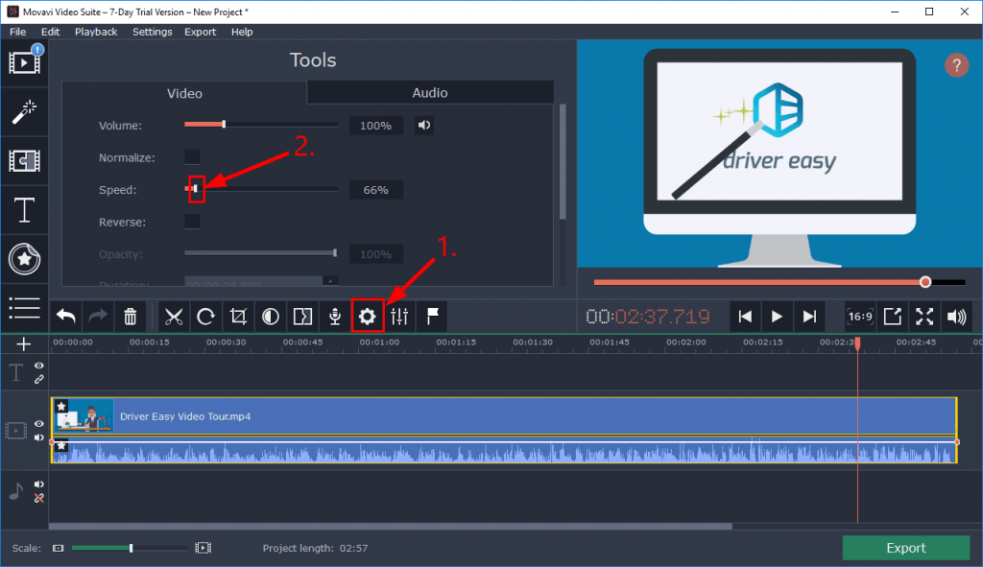Viewport: 983px width, 567px height.
Task: Click the timeline Scale slider handle
Action: (131, 548)
